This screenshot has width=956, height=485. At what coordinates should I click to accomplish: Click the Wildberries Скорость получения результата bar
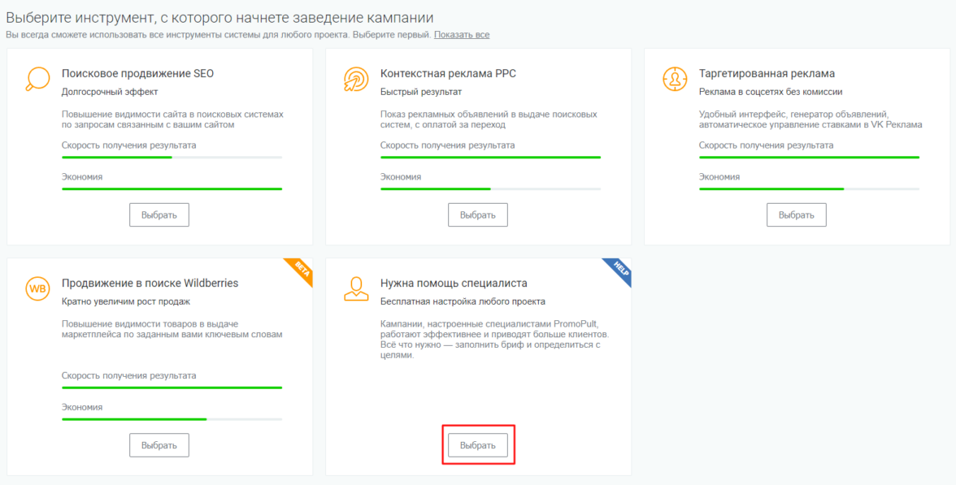172,388
